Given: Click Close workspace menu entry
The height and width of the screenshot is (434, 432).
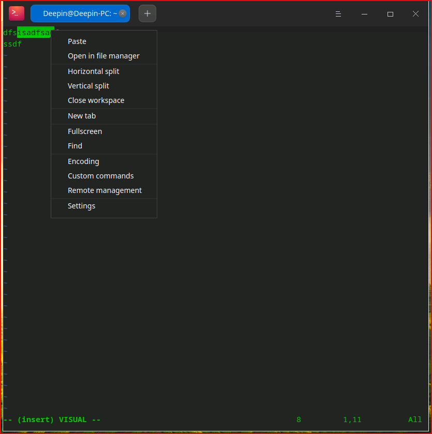Looking at the screenshot, I should [x=104, y=100].
